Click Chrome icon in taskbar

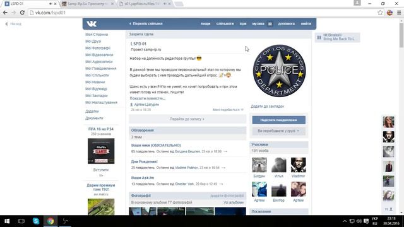(50, 221)
